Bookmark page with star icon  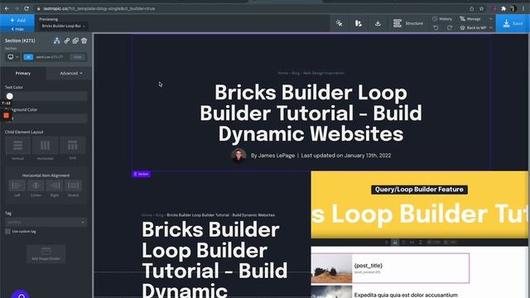click(482, 8)
